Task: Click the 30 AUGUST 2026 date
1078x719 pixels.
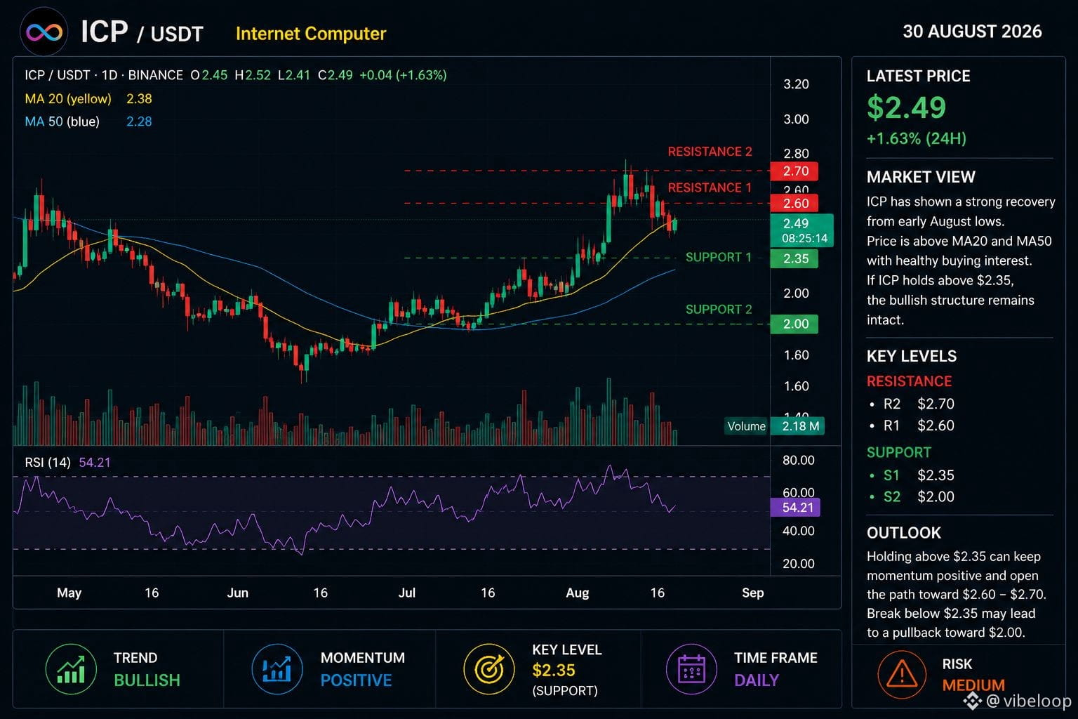Action: (x=972, y=32)
